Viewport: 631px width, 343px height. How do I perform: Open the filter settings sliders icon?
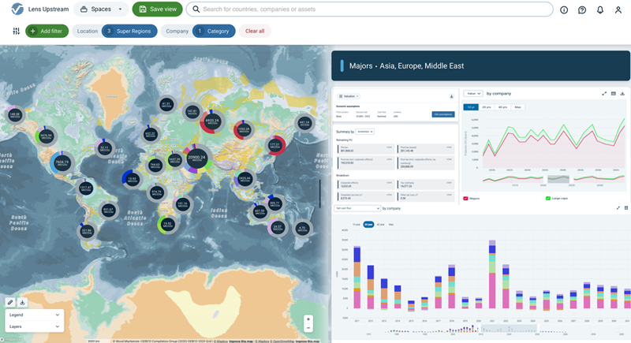click(x=17, y=31)
